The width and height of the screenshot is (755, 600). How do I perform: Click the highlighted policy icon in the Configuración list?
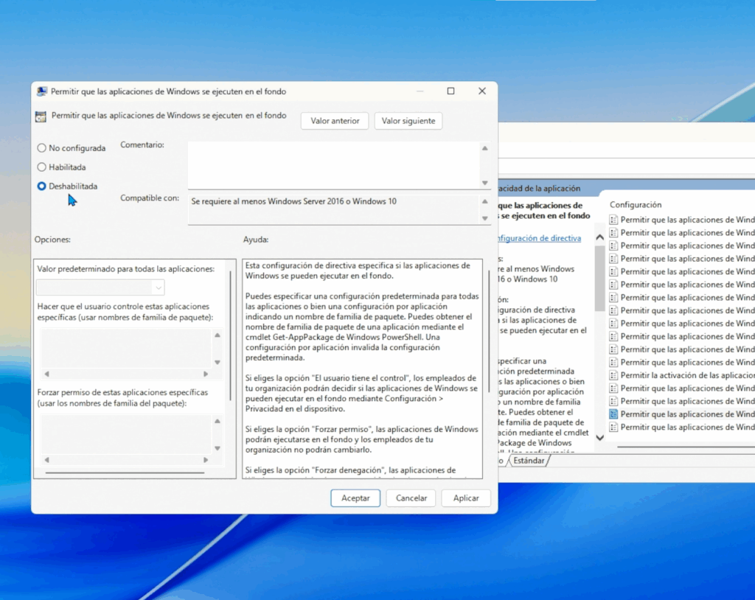tap(614, 414)
